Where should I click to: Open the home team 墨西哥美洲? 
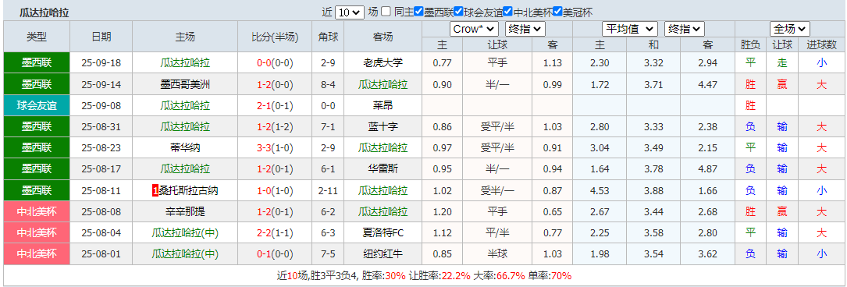[x=185, y=85]
